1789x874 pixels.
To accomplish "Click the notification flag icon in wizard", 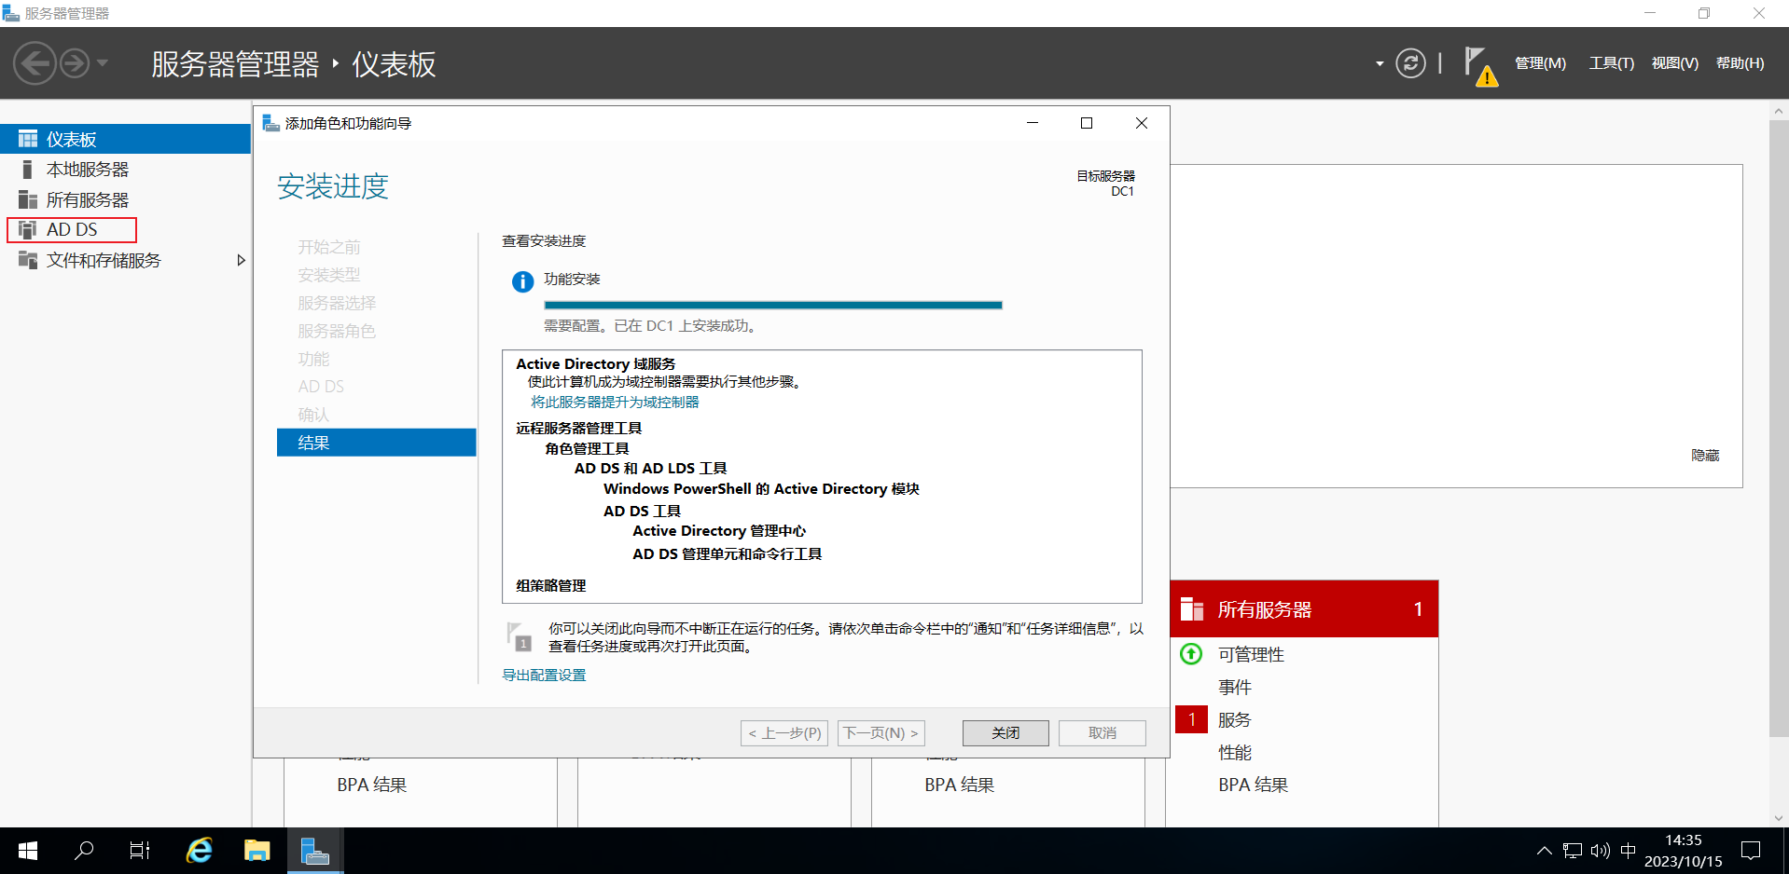I will (x=519, y=636).
